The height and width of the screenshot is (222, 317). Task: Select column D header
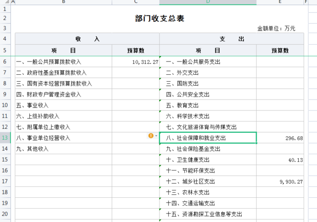click(208, 2)
